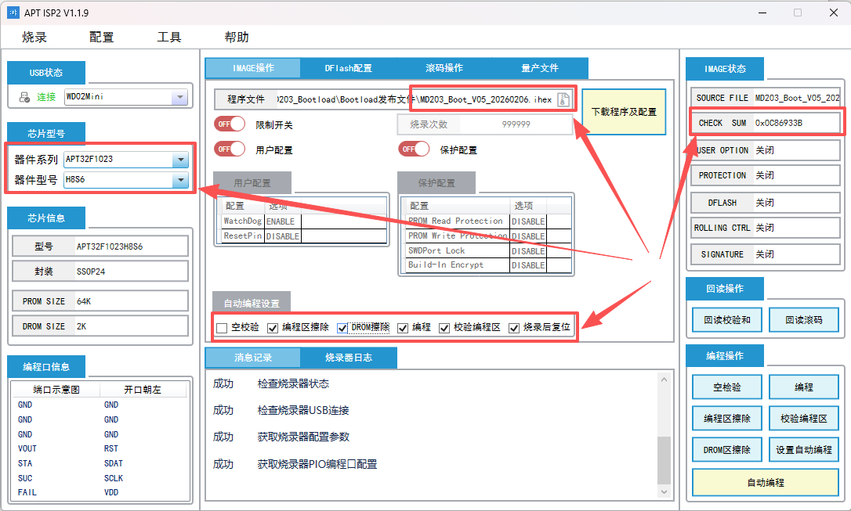This screenshot has height=511, width=851.
Task: Expand the 器件型号 dropdown
Action: [x=180, y=181]
